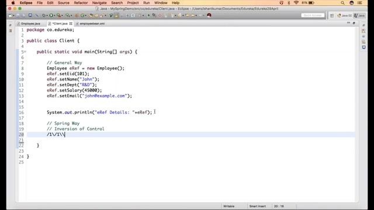Click the Run Last Tool coverage icon
374x210 pixels.
click(x=58, y=16)
